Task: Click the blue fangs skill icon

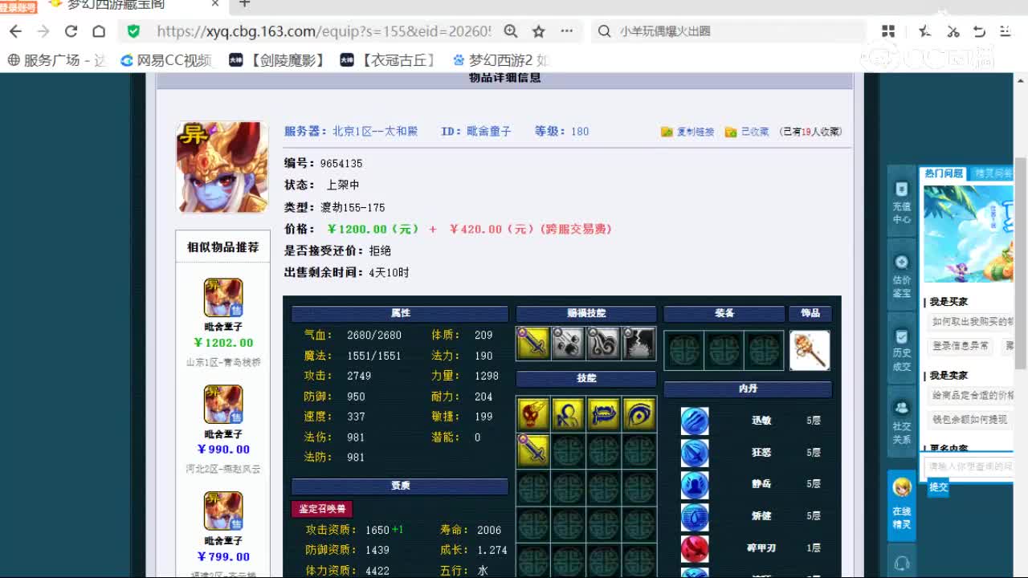Action: pyautogui.click(x=603, y=414)
